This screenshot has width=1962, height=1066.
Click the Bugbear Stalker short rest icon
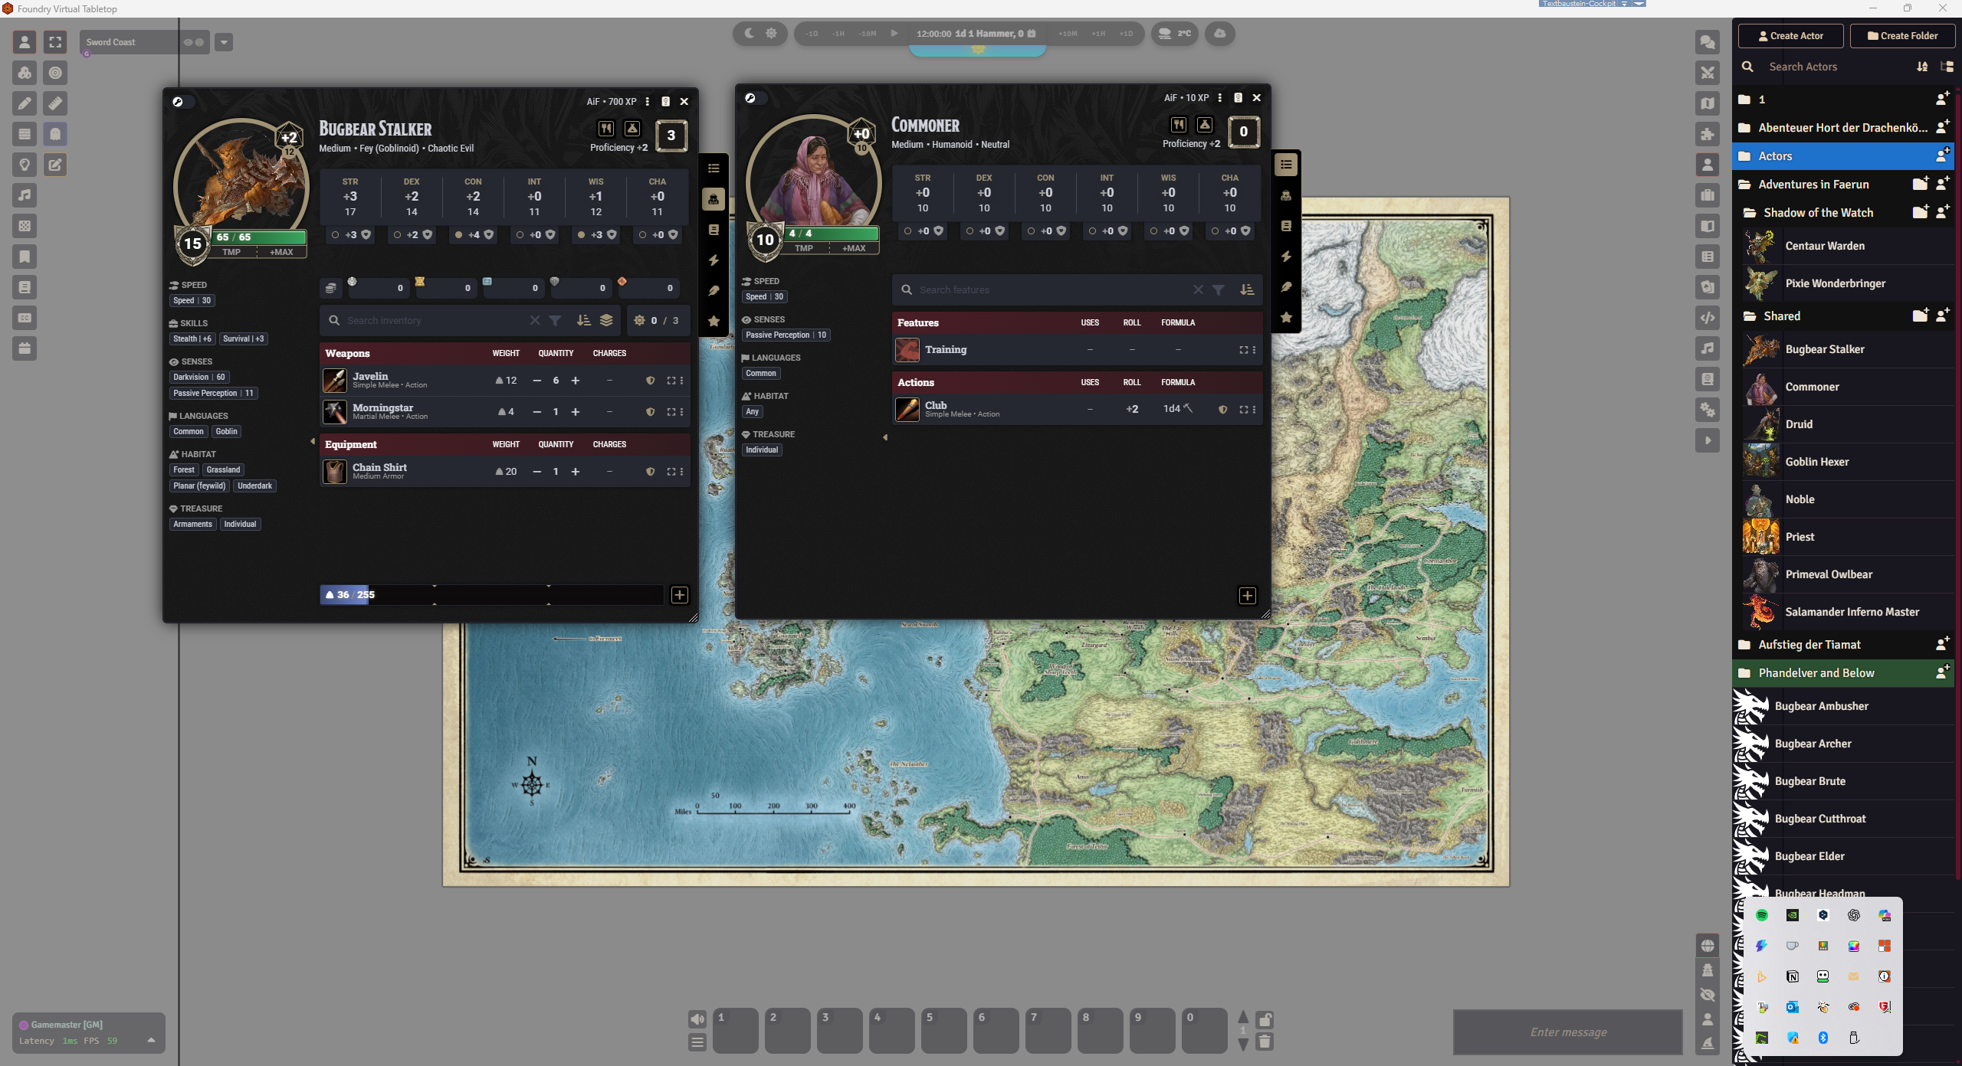(x=606, y=129)
